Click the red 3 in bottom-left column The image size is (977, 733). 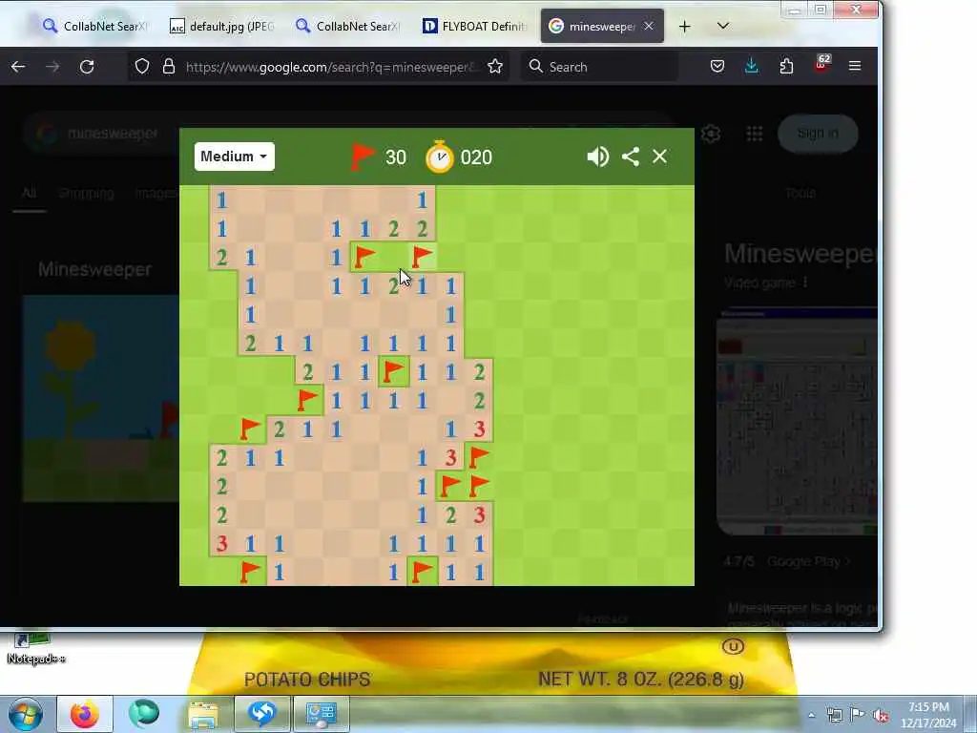click(x=221, y=543)
